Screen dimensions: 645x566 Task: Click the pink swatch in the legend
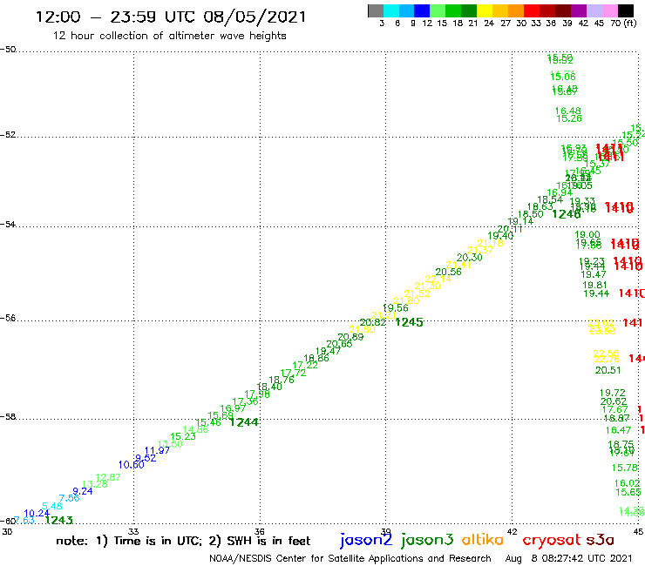pyautogui.click(x=609, y=10)
